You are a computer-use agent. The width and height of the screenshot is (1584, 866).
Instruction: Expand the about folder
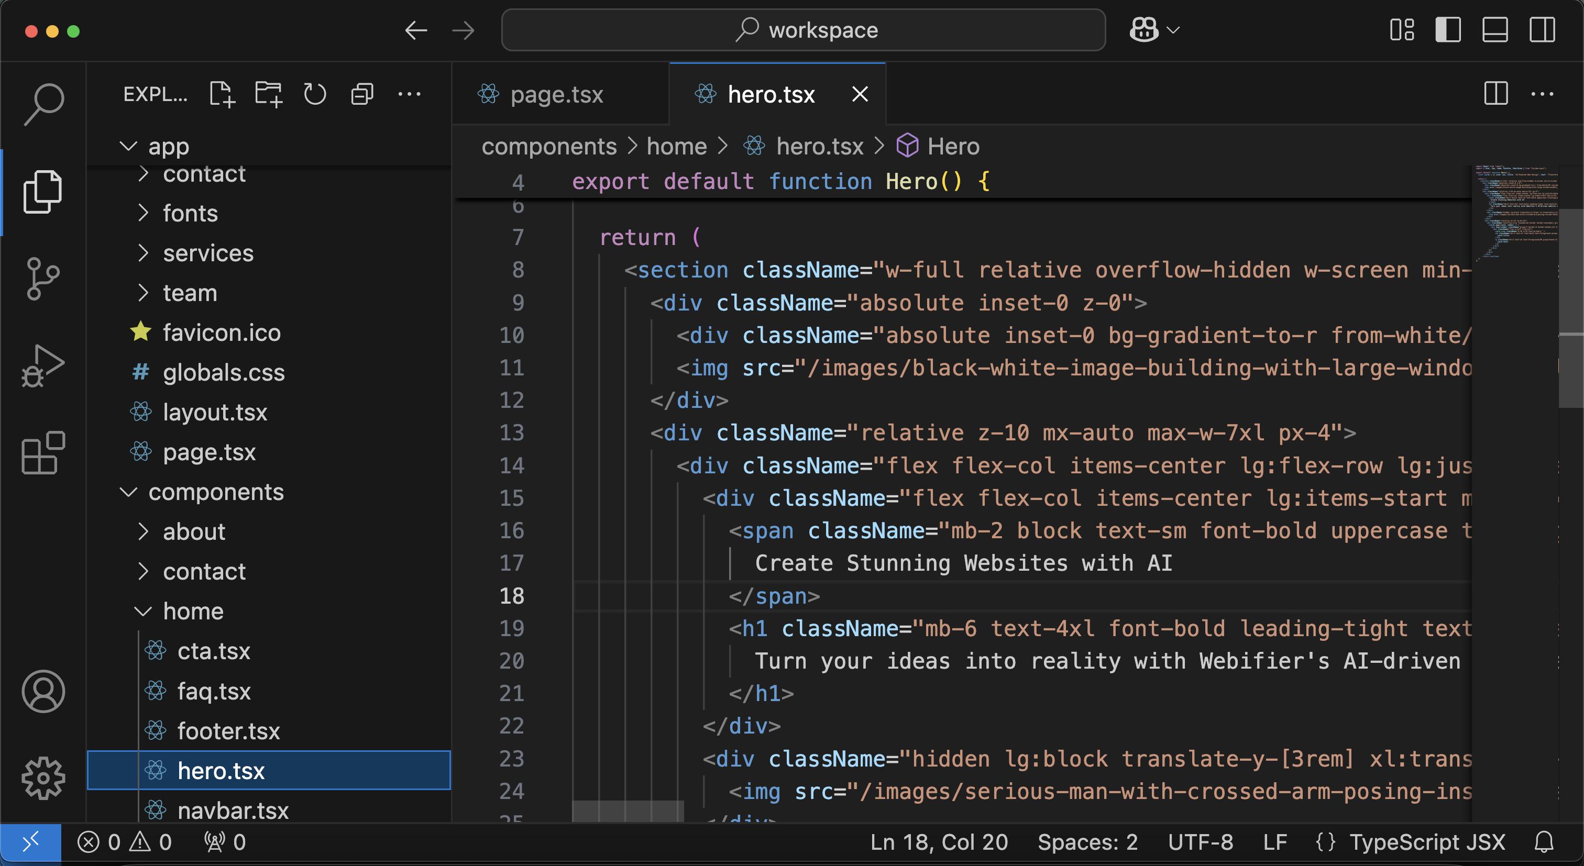pyautogui.click(x=269, y=531)
